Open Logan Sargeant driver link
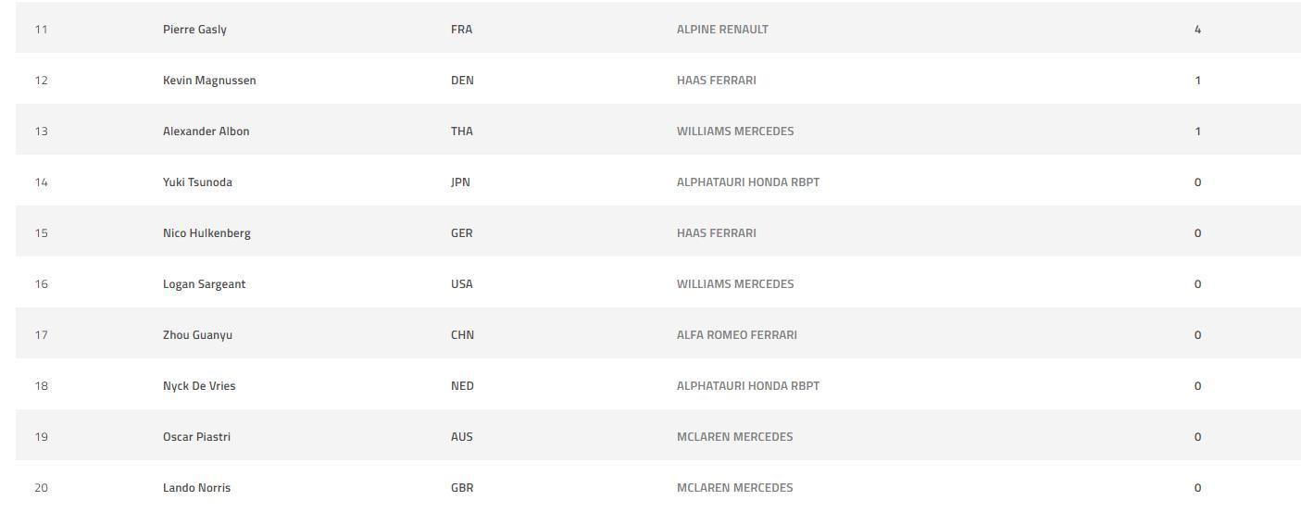The width and height of the screenshot is (1301, 513). click(204, 284)
